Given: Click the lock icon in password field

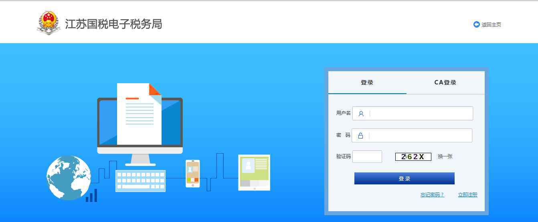Looking at the screenshot, I should coord(360,136).
